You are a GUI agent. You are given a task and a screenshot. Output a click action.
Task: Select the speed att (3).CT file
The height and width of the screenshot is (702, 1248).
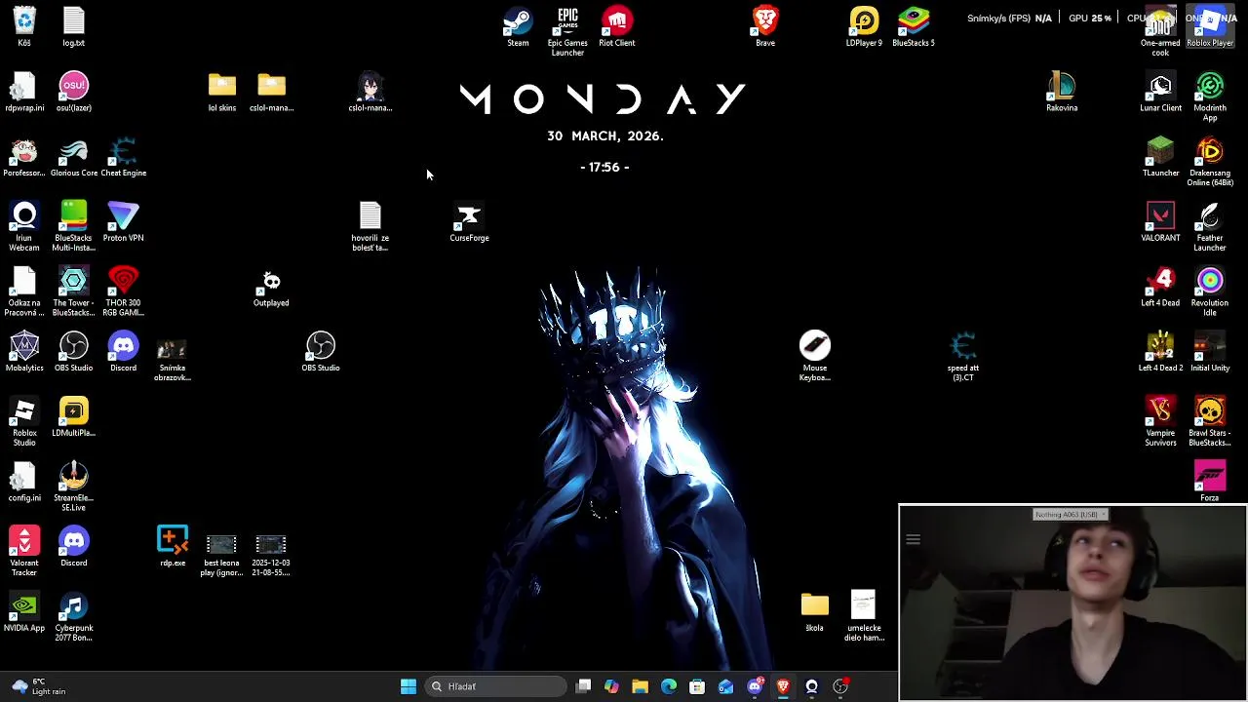coord(963,357)
